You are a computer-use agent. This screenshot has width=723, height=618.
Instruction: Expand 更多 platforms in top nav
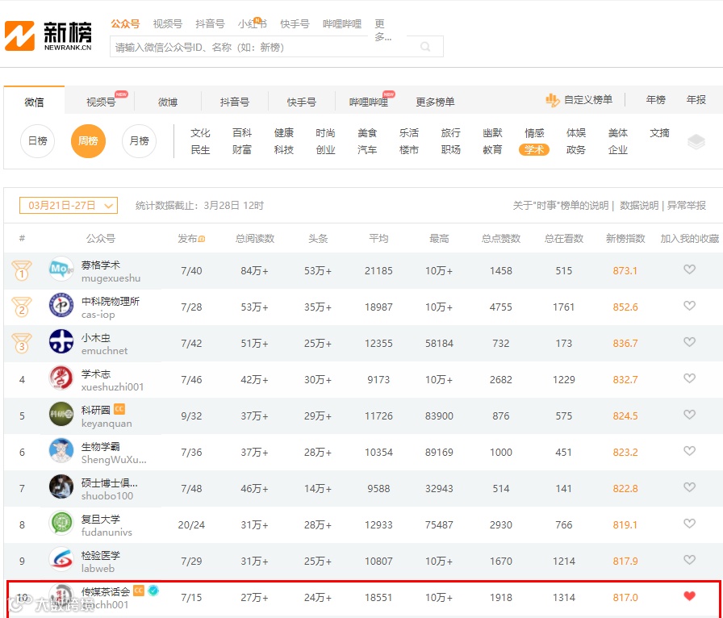pos(382,30)
